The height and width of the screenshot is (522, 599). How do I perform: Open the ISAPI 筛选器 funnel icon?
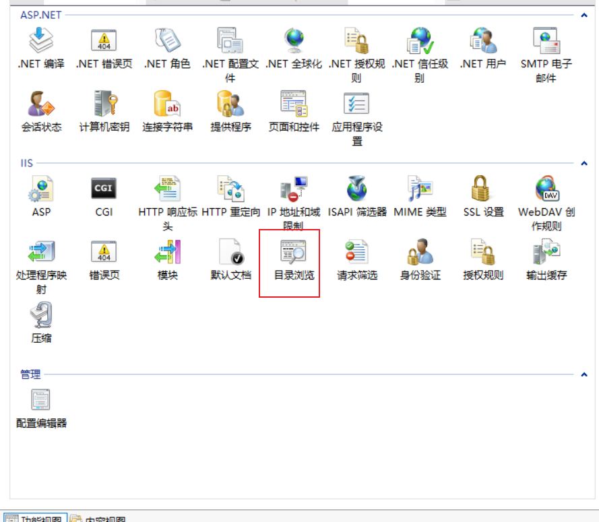[357, 189]
